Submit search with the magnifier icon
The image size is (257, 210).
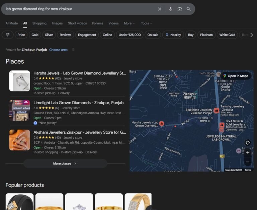pos(188,9)
